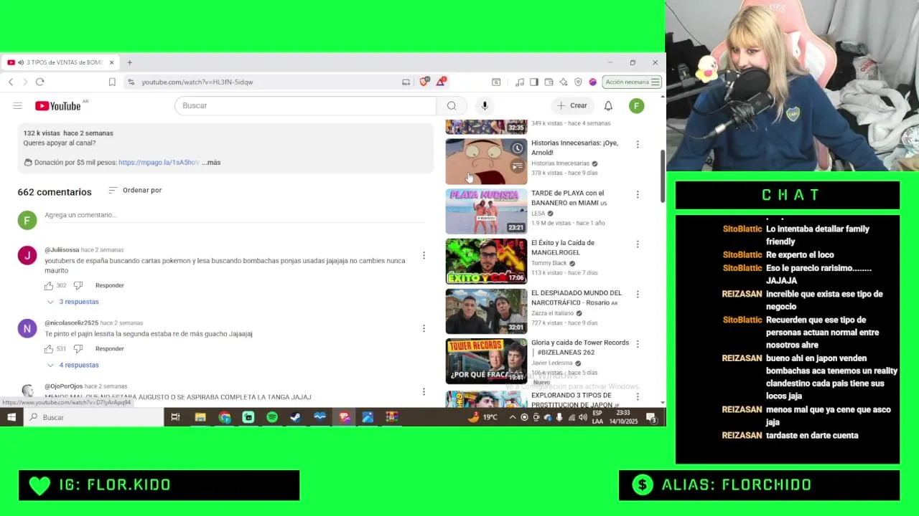Image resolution: width=919 pixels, height=516 pixels.
Task: Open Ordenar por sort dropdown
Action: pos(135,190)
